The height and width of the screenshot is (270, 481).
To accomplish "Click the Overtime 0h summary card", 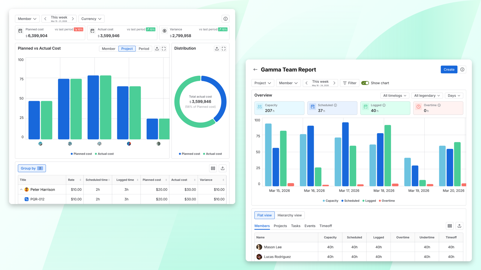I will point(438,108).
